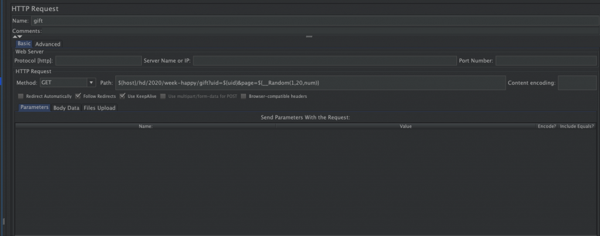Click the Value column header
Screen dimensions: 600x236
[x=405, y=126]
